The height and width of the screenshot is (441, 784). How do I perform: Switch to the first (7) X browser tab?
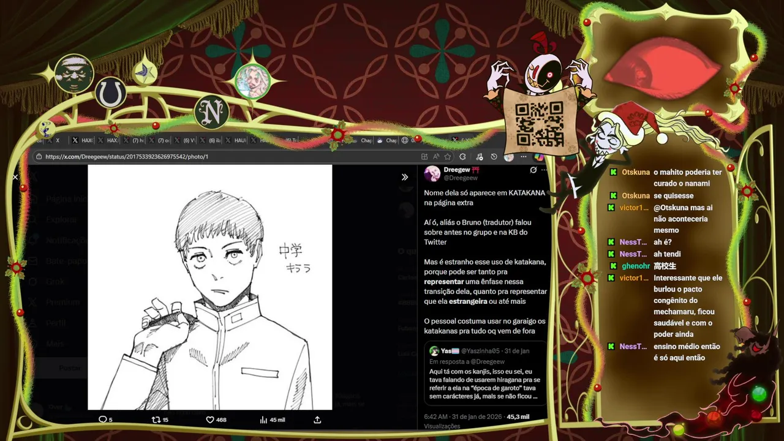134,140
